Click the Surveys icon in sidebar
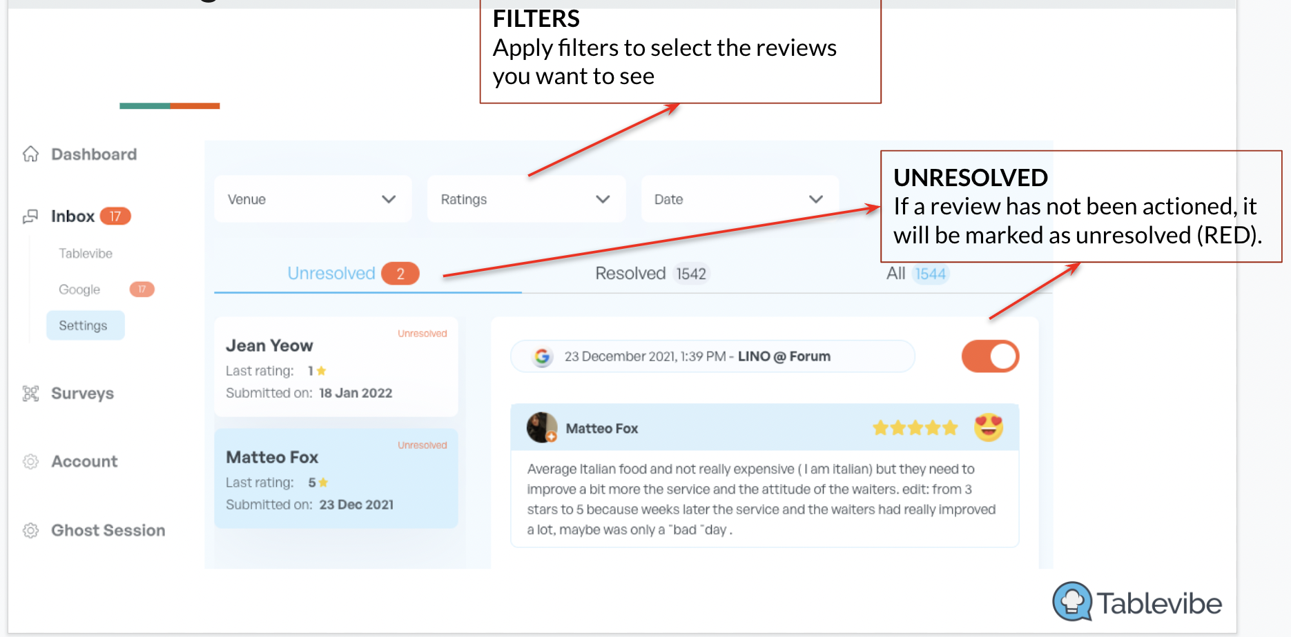This screenshot has height=637, width=1291. pyautogui.click(x=30, y=394)
